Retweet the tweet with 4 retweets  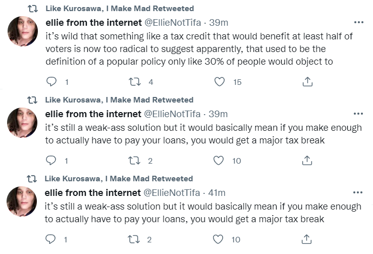pos(135,82)
